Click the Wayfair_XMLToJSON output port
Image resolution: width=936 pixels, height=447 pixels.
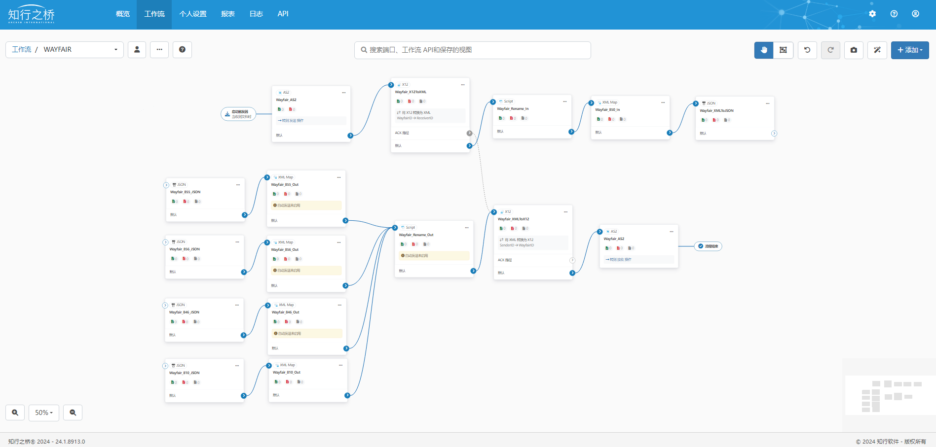click(x=774, y=134)
